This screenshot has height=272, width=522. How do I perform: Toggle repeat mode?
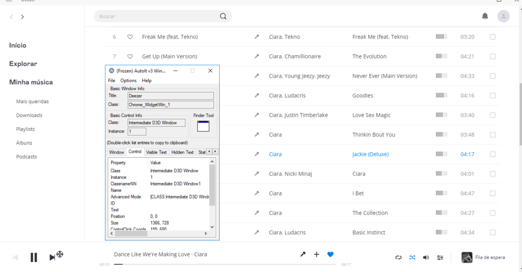click(398, 257)
